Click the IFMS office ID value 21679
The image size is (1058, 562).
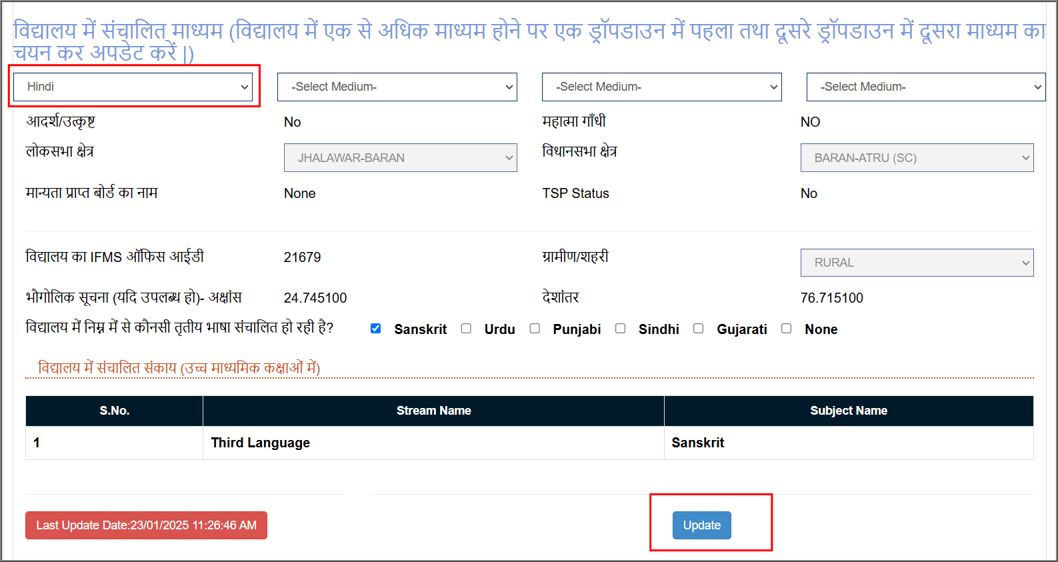[302, 257]
